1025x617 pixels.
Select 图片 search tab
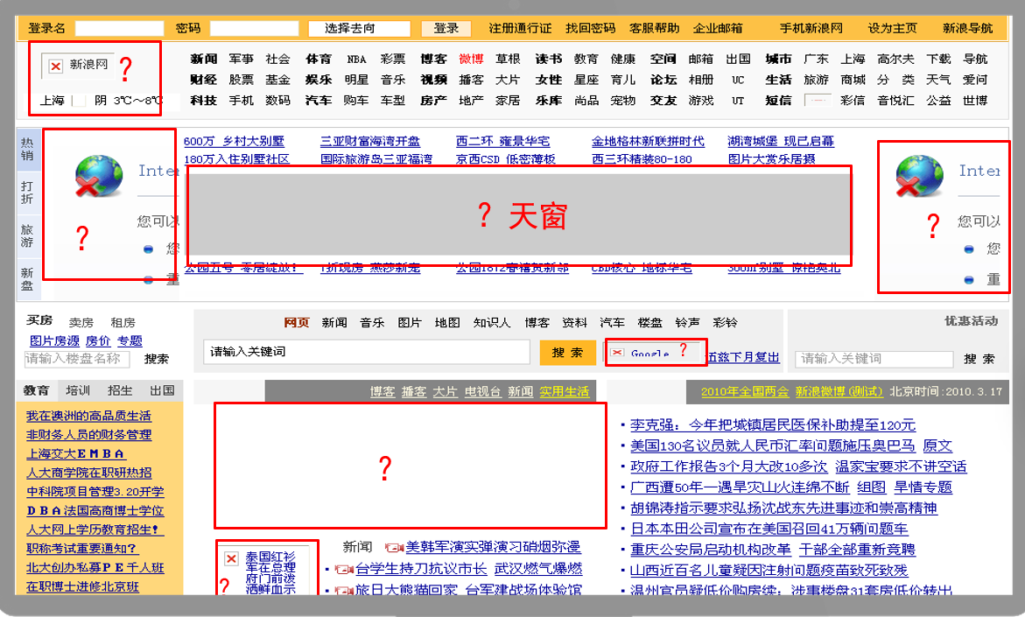point(410,323)
